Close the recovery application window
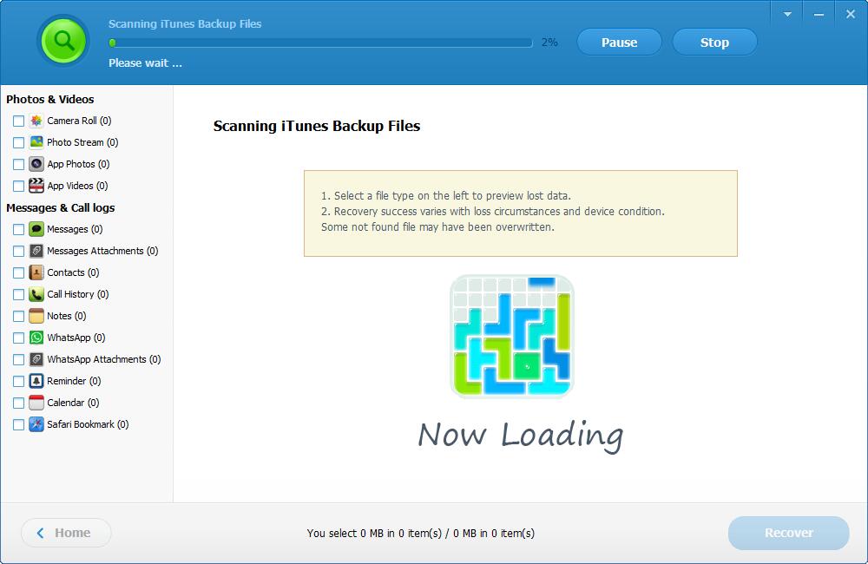Image resolution: width=868 pixels, height=564 pixels. [x=851, y=15]
